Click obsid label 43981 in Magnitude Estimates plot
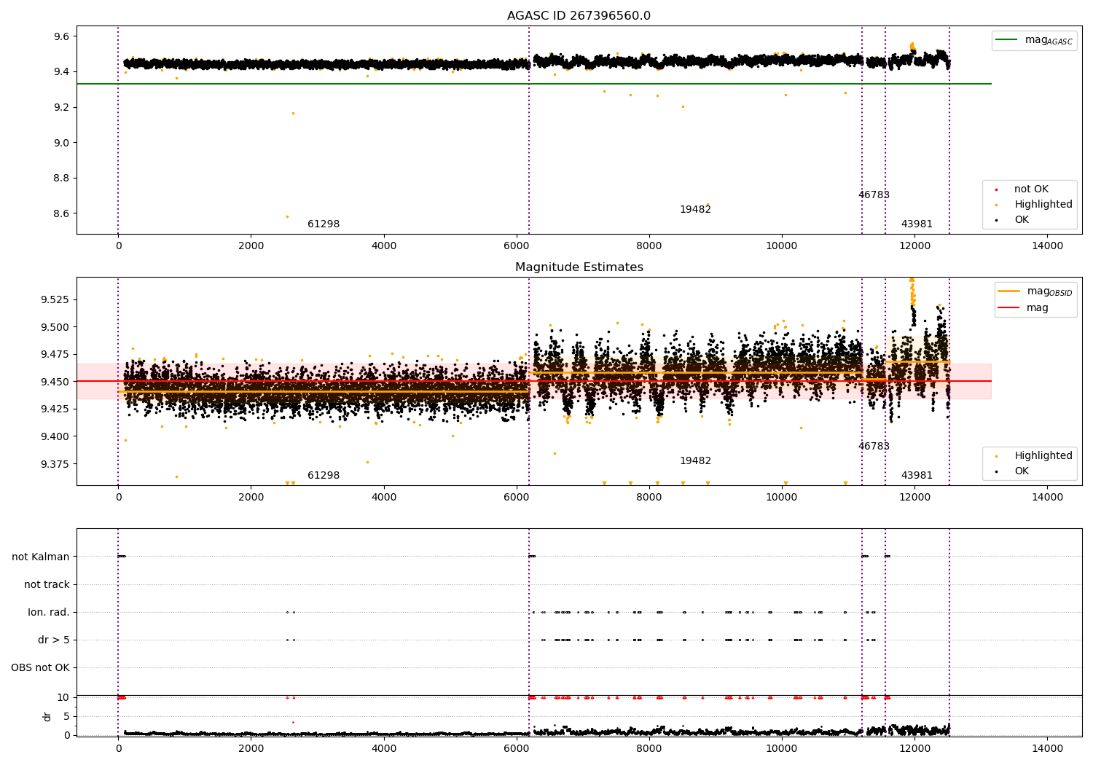The height and width of the screenshot is (765, 1093). 917,476
